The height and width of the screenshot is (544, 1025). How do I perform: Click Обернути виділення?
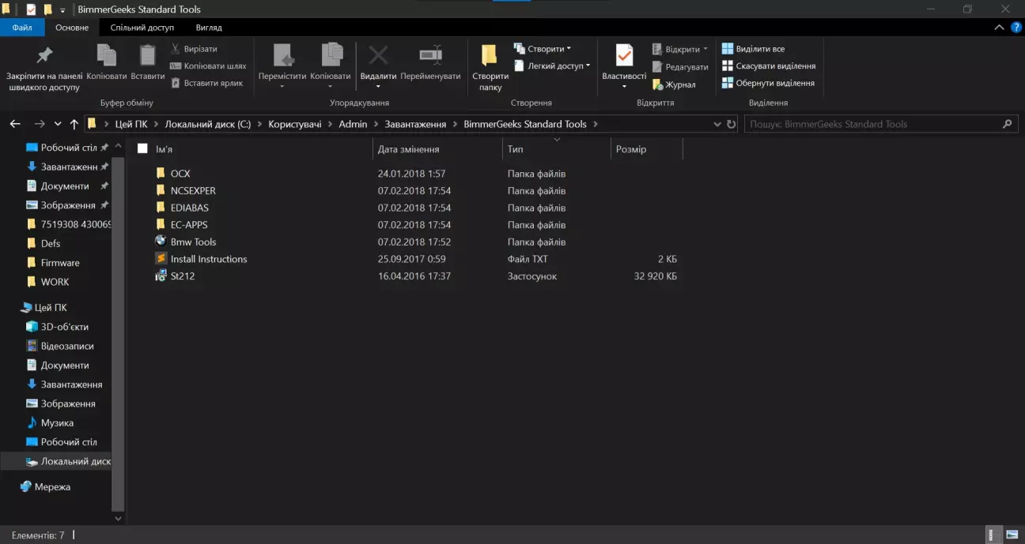767,83
